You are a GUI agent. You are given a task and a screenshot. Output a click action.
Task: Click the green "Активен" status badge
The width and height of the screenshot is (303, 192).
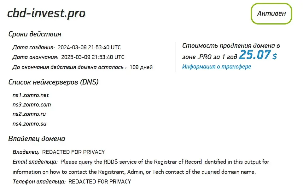pos(271,14)
